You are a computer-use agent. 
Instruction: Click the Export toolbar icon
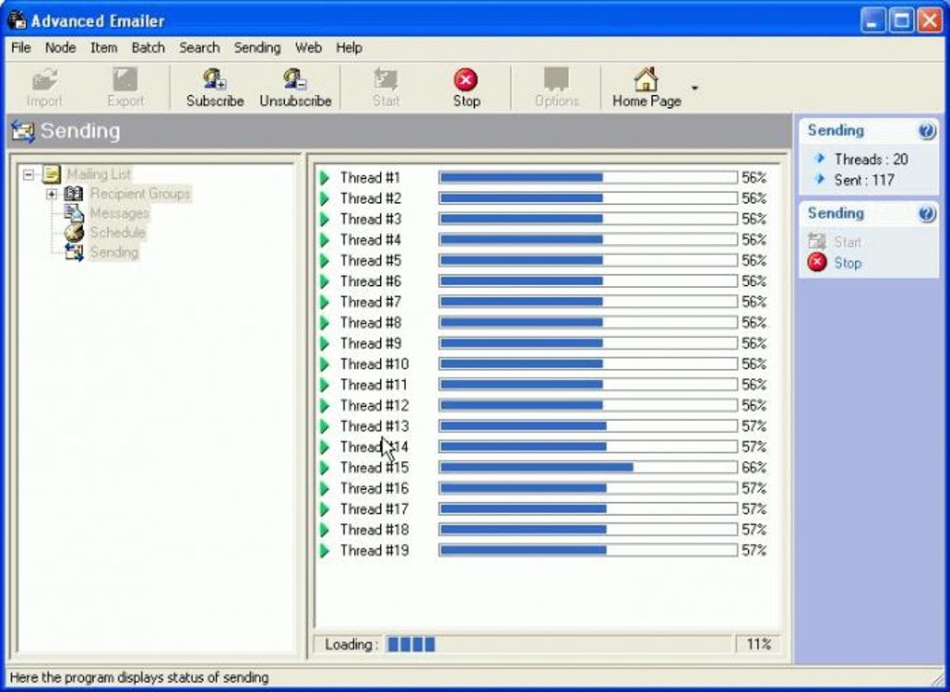[125, 79]
